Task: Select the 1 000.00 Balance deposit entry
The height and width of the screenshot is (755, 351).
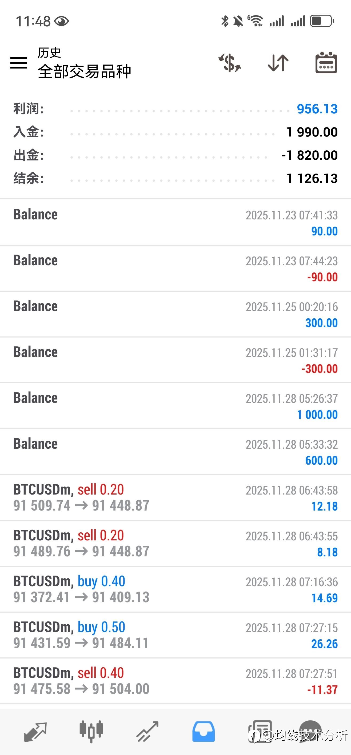Action: [175, 406]
